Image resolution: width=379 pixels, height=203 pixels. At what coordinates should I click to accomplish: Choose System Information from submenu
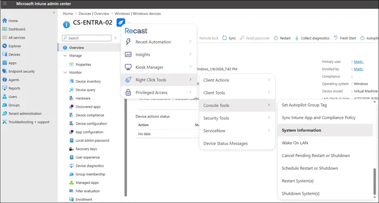(325, 130)
